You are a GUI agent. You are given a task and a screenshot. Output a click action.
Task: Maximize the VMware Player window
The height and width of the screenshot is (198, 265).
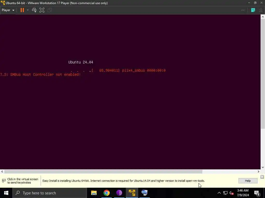click(x=255, y=3)
